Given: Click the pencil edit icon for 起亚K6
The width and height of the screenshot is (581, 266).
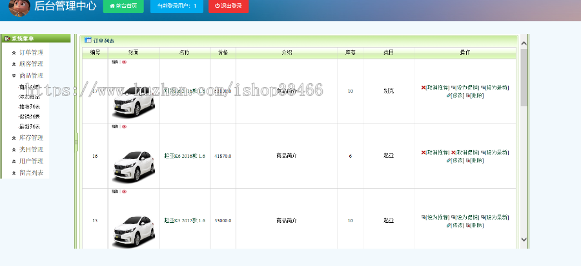Looking at the screenshot, I should click(449, 160).
